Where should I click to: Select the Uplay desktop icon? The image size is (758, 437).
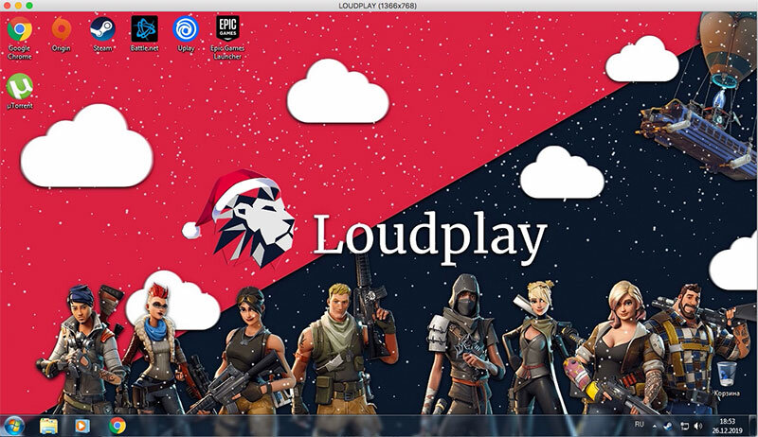(186, 34)
